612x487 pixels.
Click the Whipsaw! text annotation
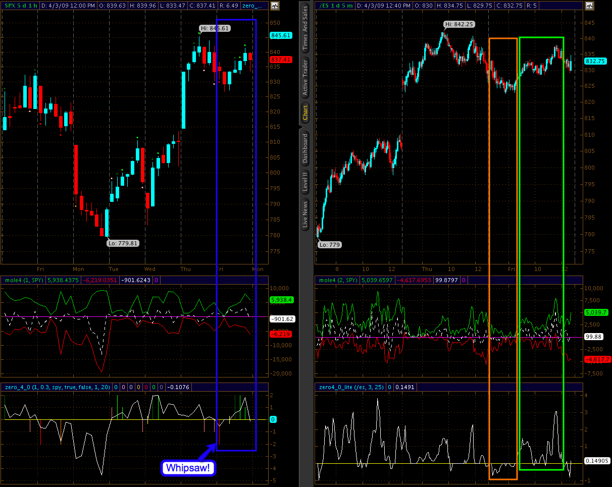coord(188,468)
